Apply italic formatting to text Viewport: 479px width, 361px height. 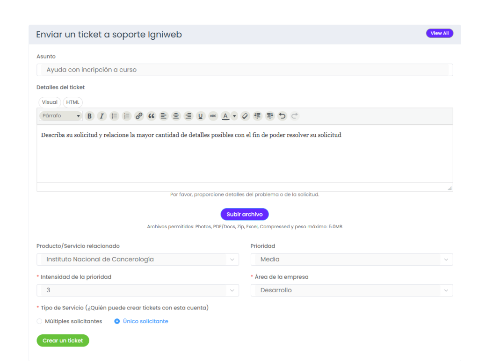tap(102, 116)
